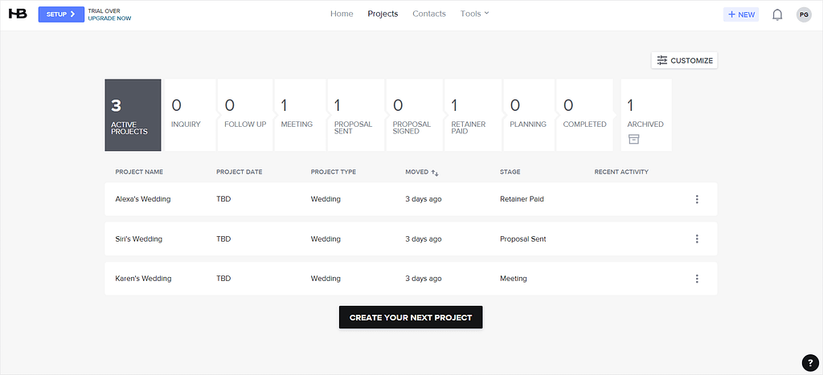Open the help question mark button
The height and width of the screenshot is (375, 823).
click(810, 362)
